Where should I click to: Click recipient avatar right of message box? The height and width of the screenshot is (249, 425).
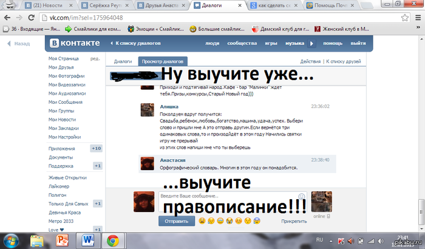321,202
